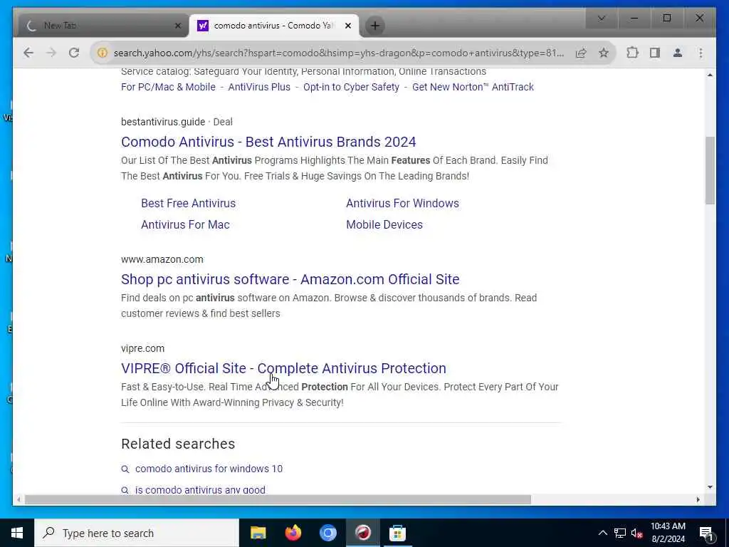The width and height of the screenshot is (729, 547).
Task: View site information icon in address bar
Action: click(x=102, y=53)
